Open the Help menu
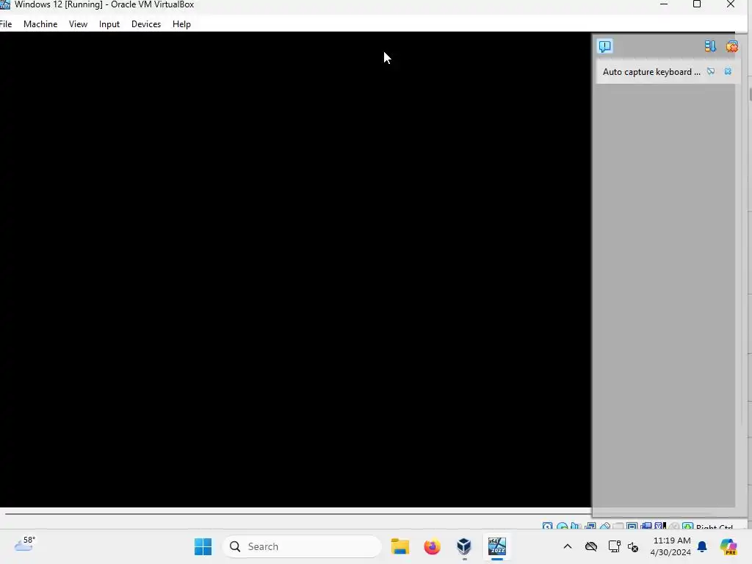The height and width of the screenshot is (564, 752). point(182,24)
